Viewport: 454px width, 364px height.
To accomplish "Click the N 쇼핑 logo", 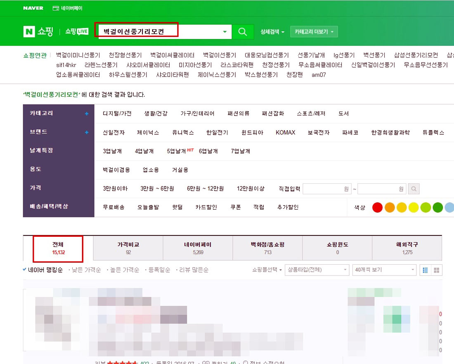I will (38, 31).
